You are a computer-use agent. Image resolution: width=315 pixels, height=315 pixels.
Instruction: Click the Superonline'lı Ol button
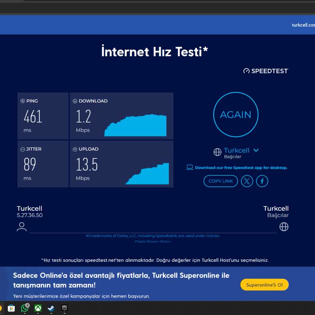click(265, 285)
